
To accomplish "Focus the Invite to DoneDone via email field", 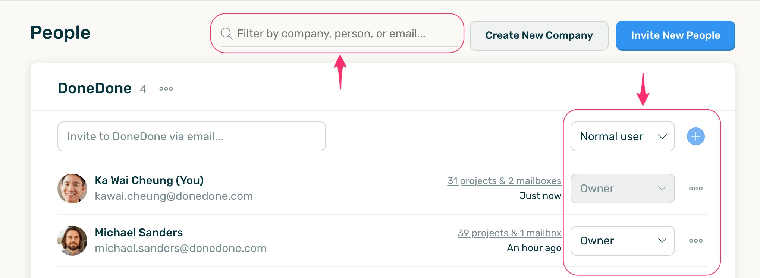I will (191, 136).
